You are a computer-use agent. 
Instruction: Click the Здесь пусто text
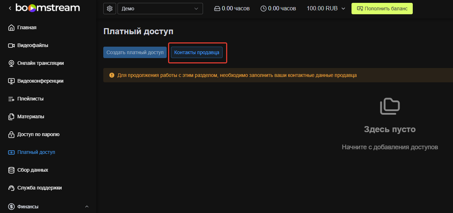tap(390, 129)
